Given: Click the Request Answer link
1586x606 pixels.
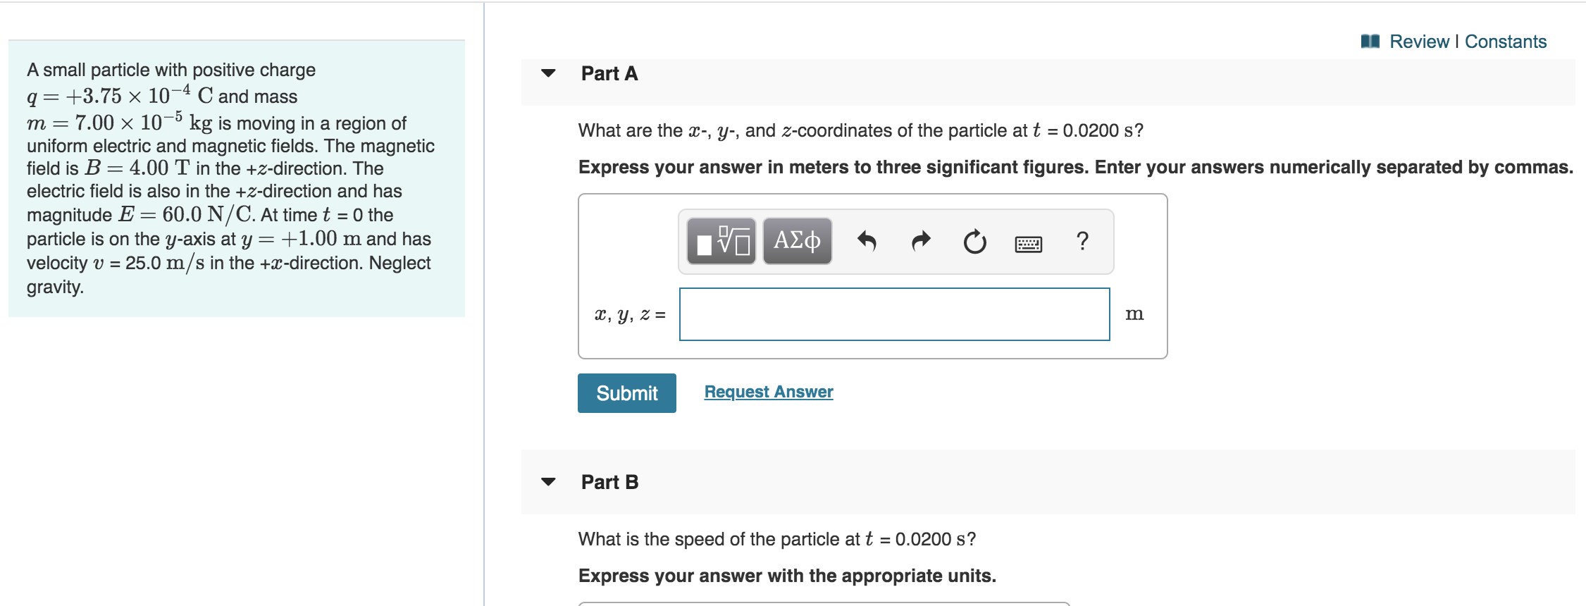Looking at the screenshot, I should tap(769, 392).
